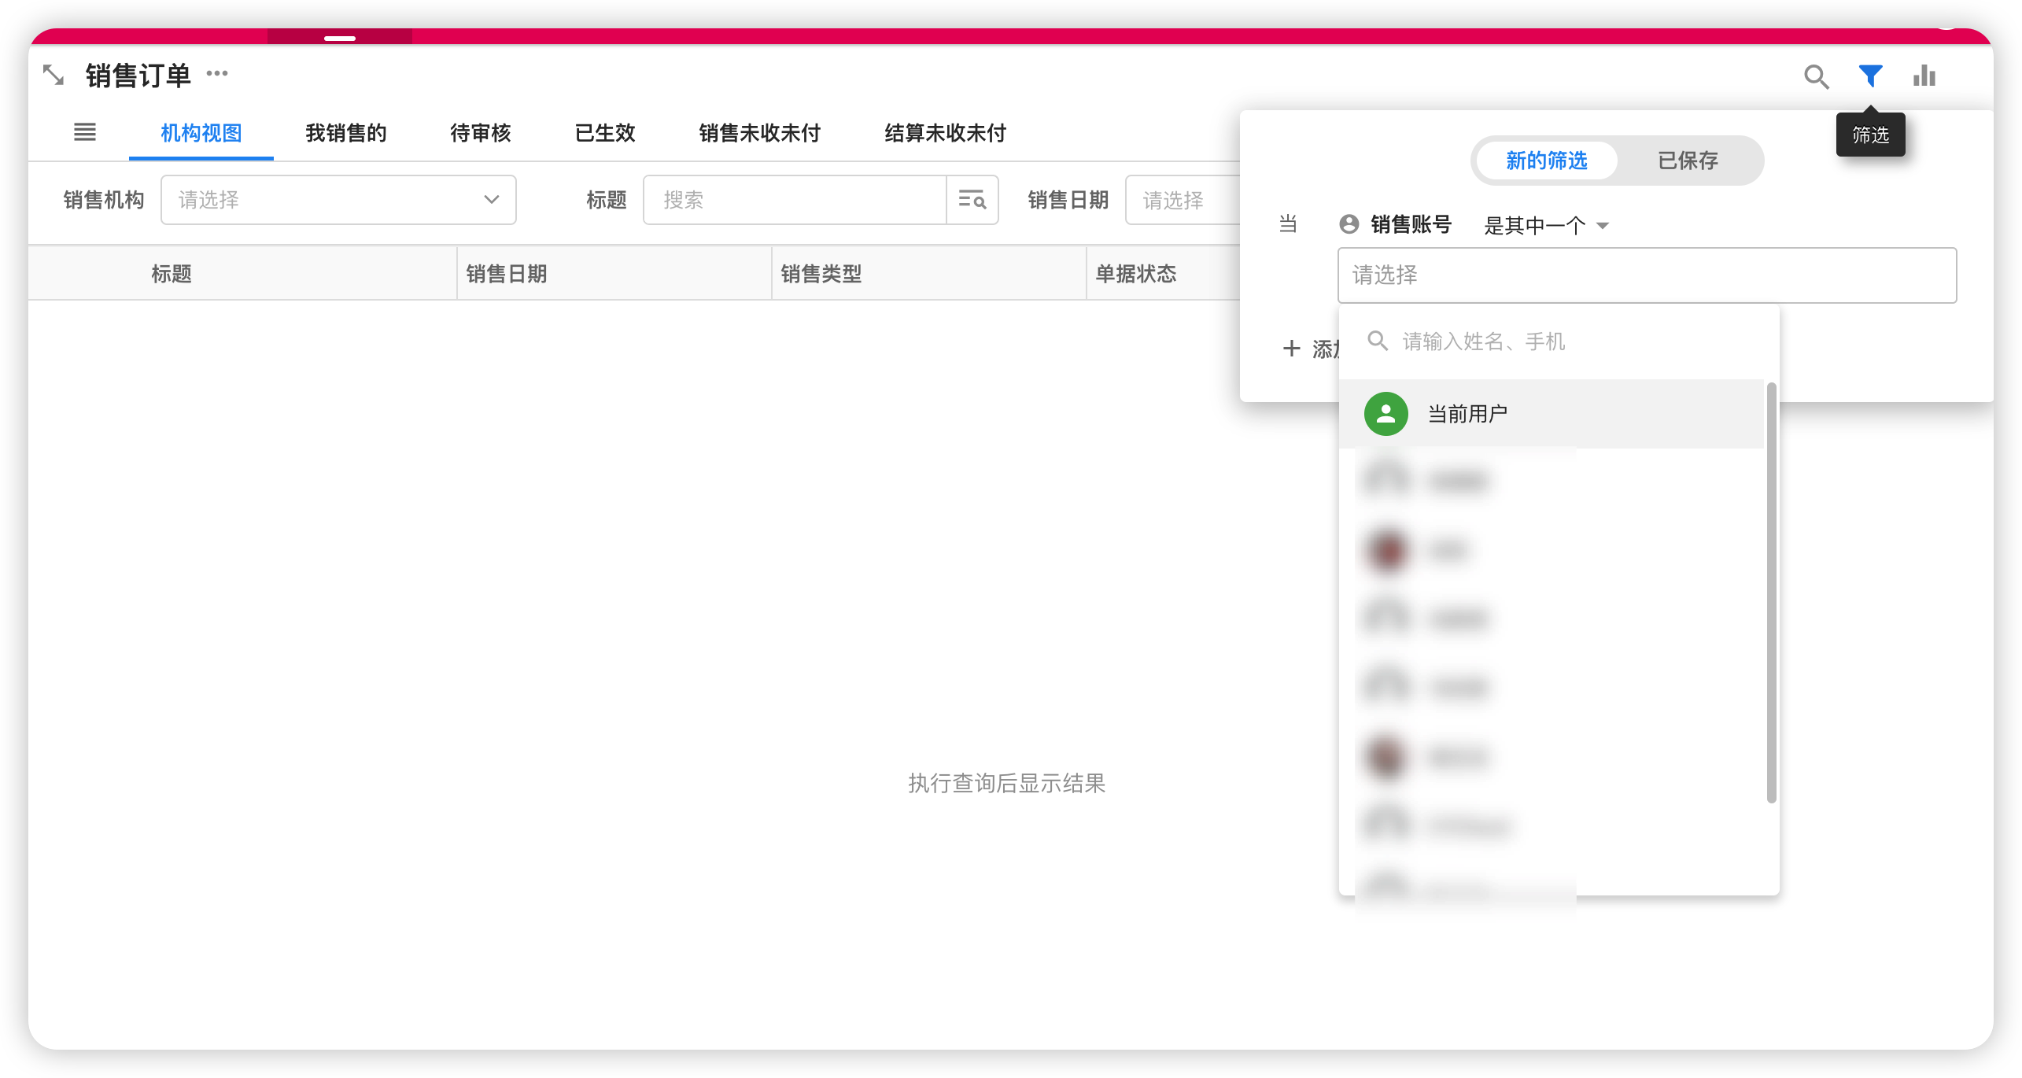The height and width of the screenshot is (1078, 2022).
Task: Click the expand arrows icon beside 销售订单
Action: tap(54, 76)
